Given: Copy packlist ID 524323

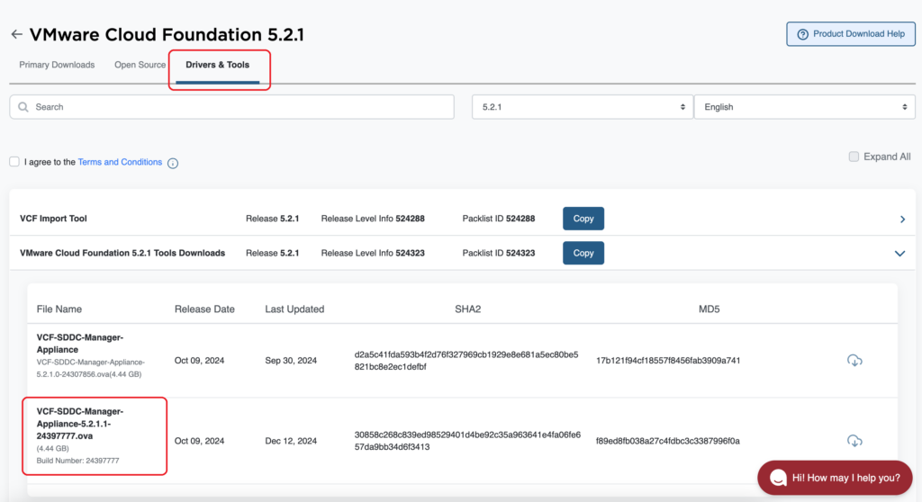Looking at the screenshot, I should tap(583, 253).
